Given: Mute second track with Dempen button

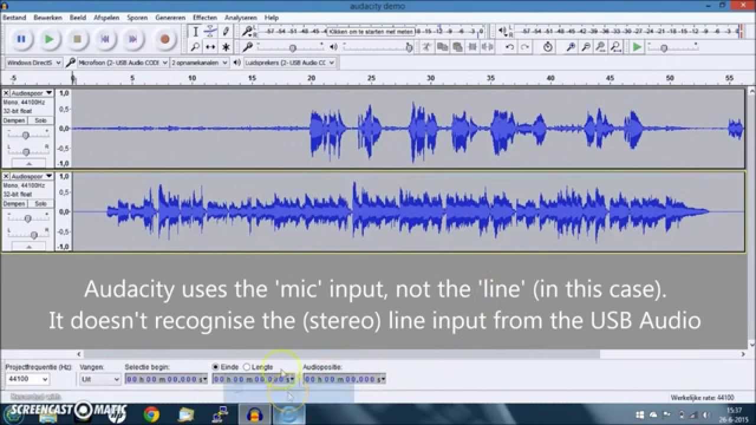Looking at the screenshot, I should (14, 204).
